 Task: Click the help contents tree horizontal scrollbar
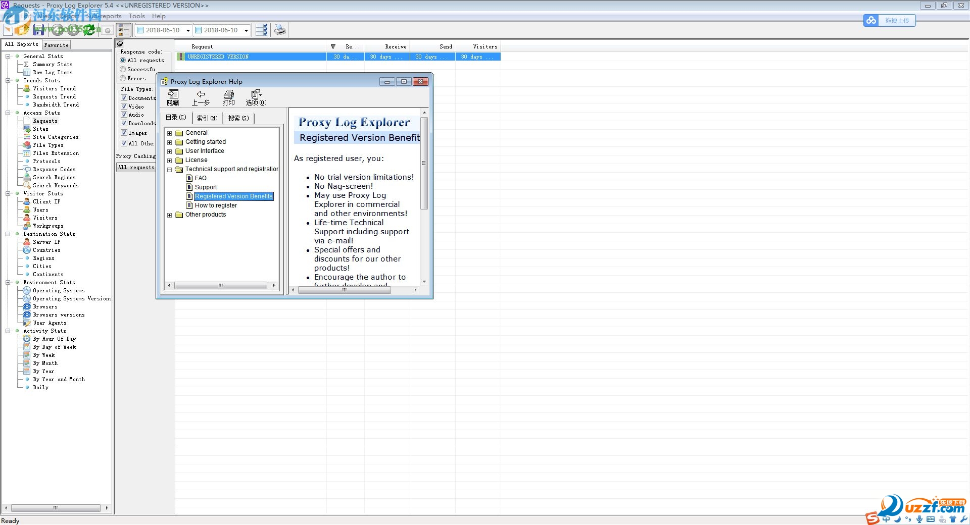220,285
